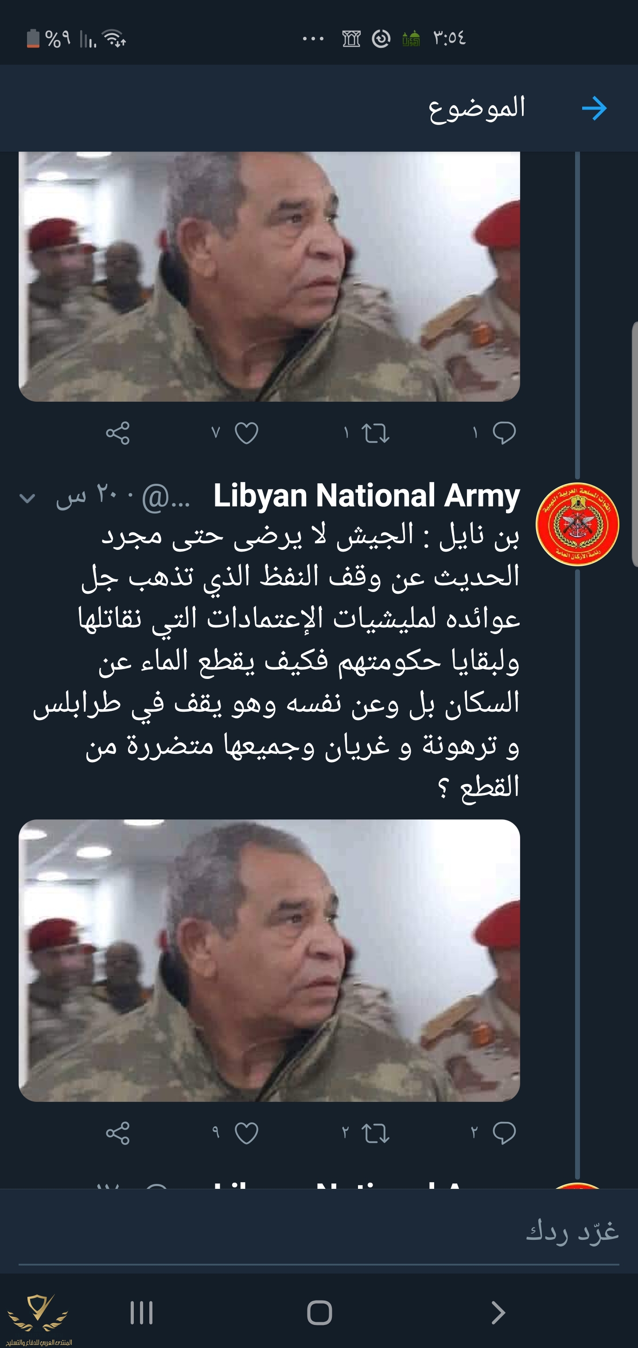Reply to the first tweet via comment icon

(504, 433)
